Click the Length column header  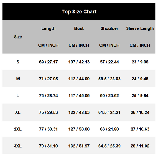pyautogui.click(x=48, y=28)
